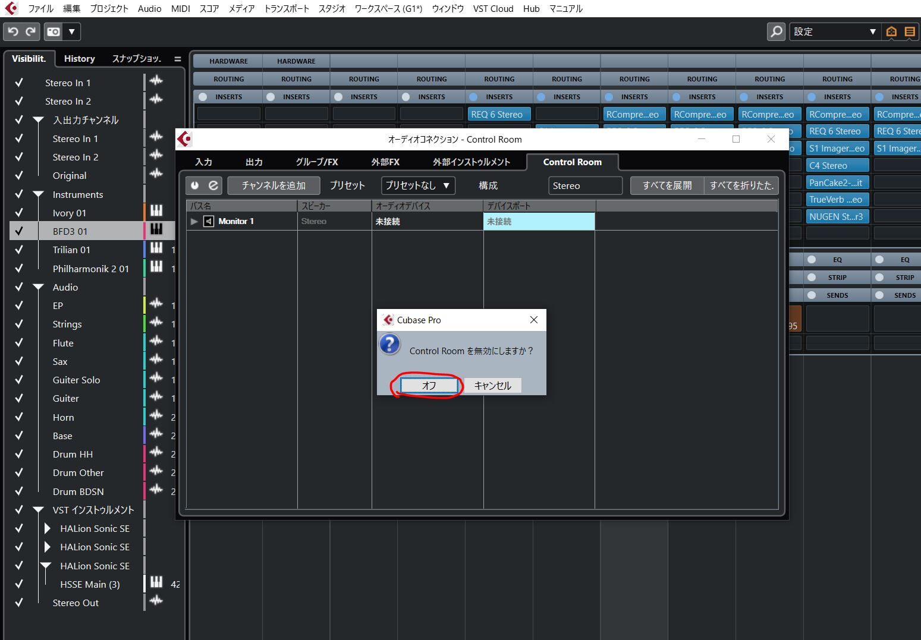Click the すべてを折りたたむ button

point(741,185)
